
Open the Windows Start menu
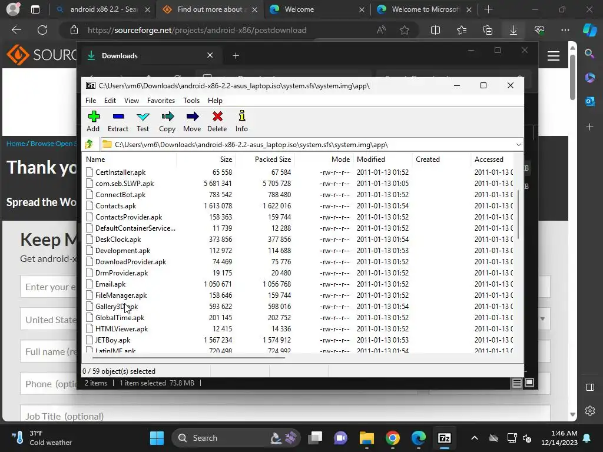point(157,438)
